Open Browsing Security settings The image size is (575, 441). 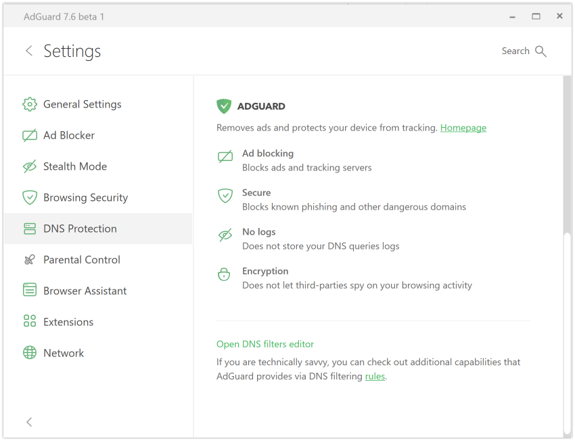98,198
